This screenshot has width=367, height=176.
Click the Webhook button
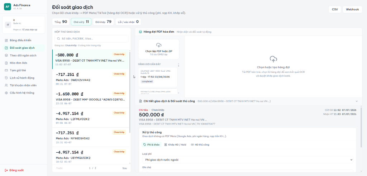click(353, 9)
